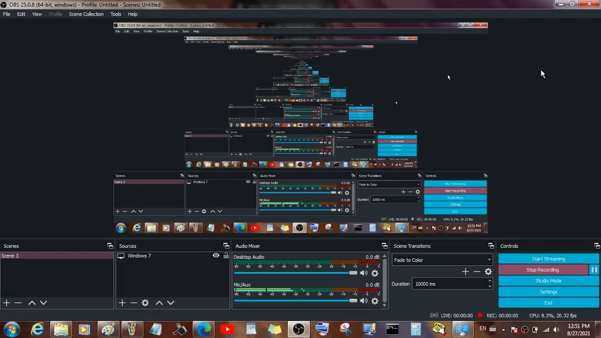The height and width of the screenshot is (338, 601).
Task: Open the Scene Collection menu
Action: coord(86,14)
